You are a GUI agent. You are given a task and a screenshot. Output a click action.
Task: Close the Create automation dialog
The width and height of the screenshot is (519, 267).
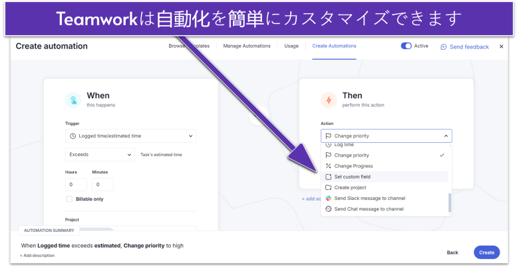click(501, 46)
